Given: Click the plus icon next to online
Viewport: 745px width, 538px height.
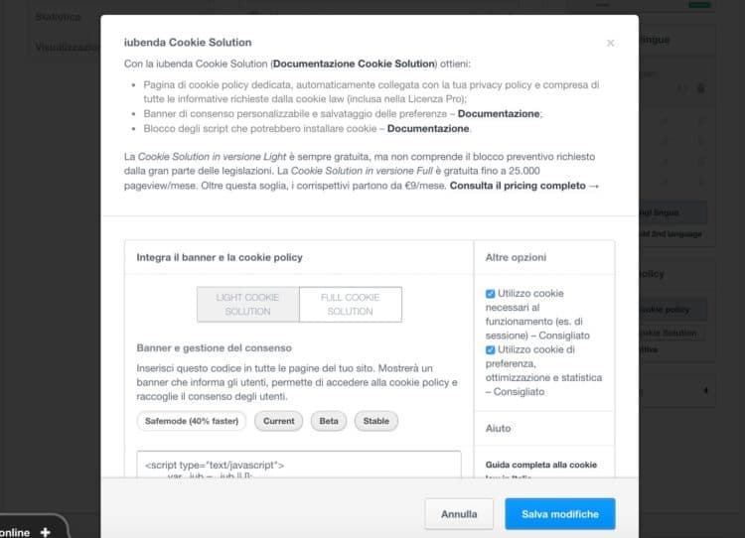Looking at the screenshot, I should 45,532.
